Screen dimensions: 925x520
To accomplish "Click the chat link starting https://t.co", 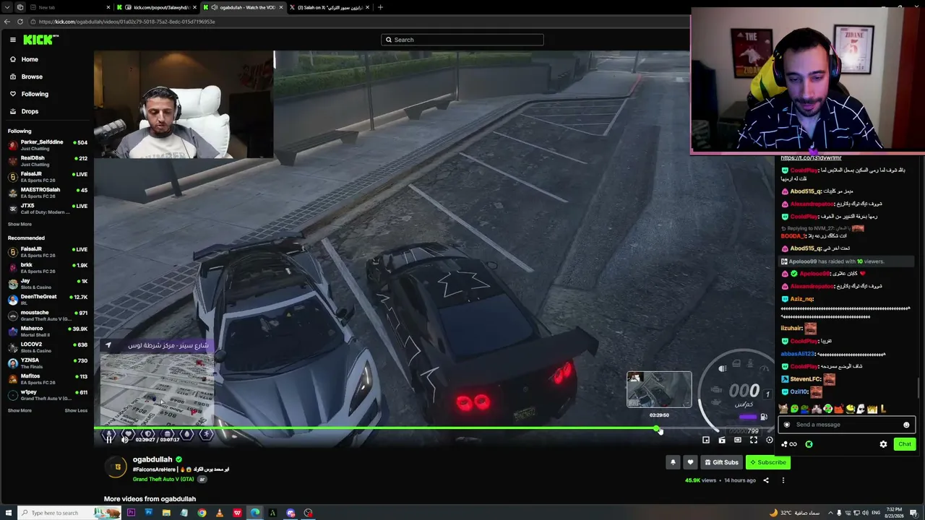I will [x=811, y=158].
